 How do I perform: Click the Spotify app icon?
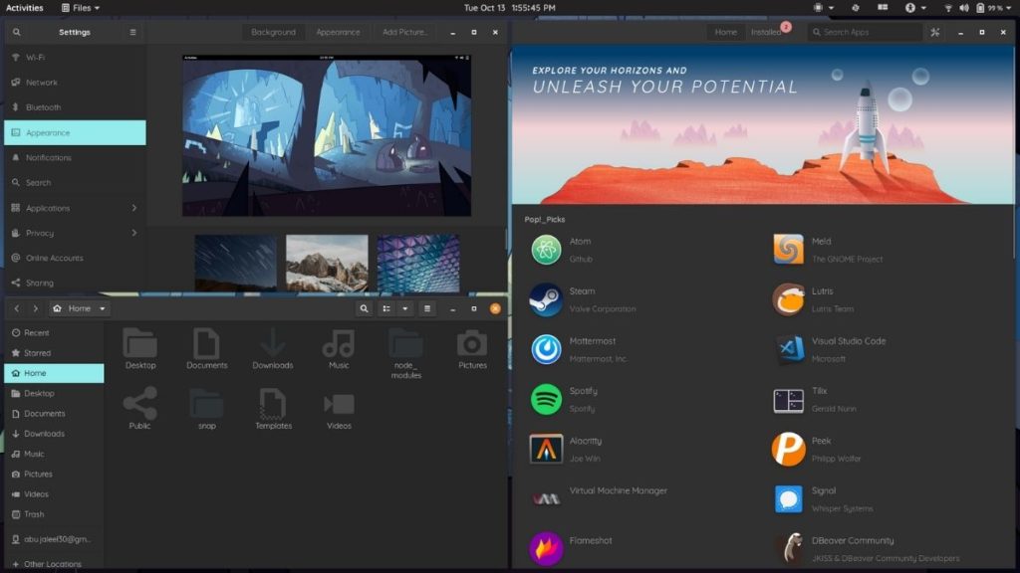tap(546, 399)
